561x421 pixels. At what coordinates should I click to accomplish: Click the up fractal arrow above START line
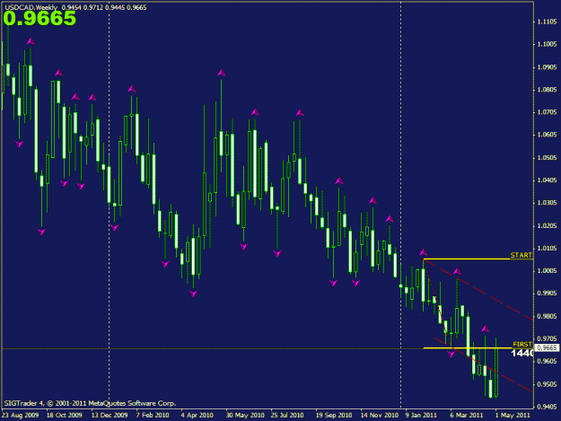[x=424, y=252]
